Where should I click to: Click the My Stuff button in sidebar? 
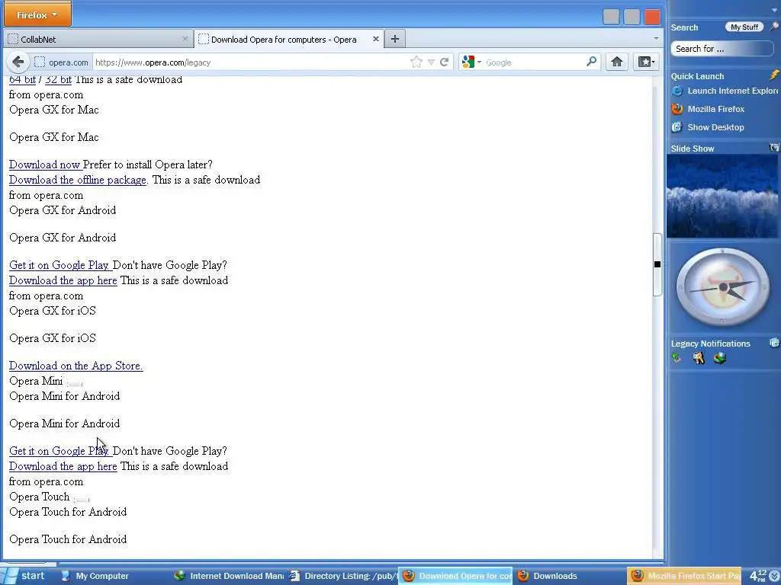744,27
